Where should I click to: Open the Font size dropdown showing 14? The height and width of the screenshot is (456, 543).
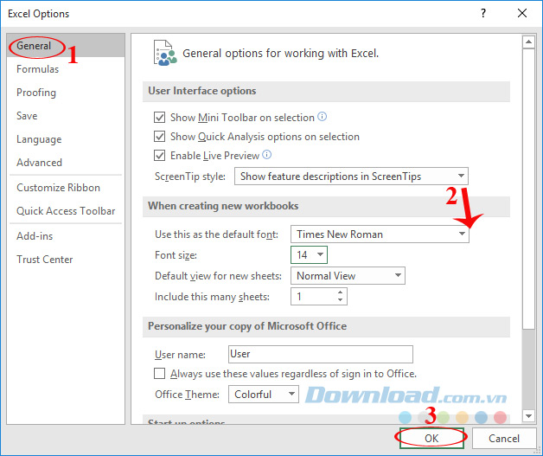pyautogui.click(x=309, y=255)
